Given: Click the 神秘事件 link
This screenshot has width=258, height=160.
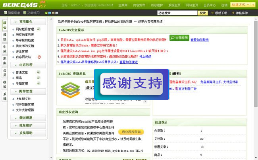Looking at the screenshot, I should point(242,13).
